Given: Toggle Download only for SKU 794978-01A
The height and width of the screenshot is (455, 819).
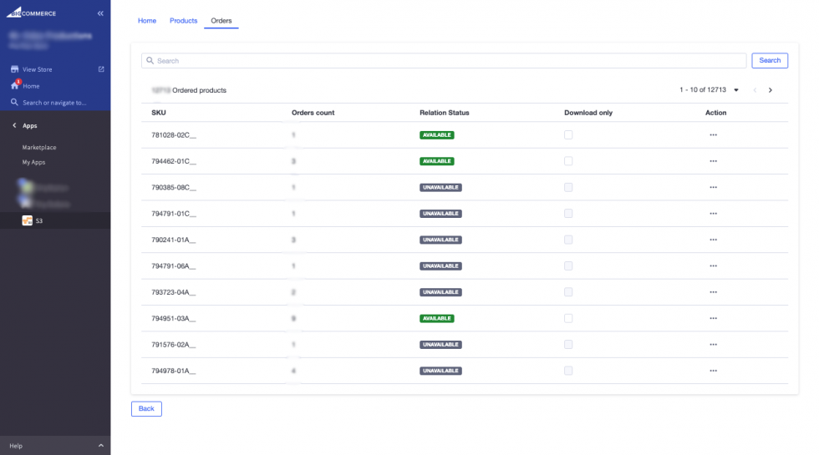Looking at the screenshot, I should coord(568,371).
